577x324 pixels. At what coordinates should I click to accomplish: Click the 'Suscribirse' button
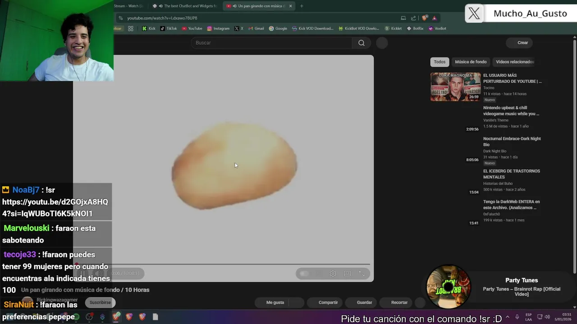pyautogui.click(x=100, y=302)
